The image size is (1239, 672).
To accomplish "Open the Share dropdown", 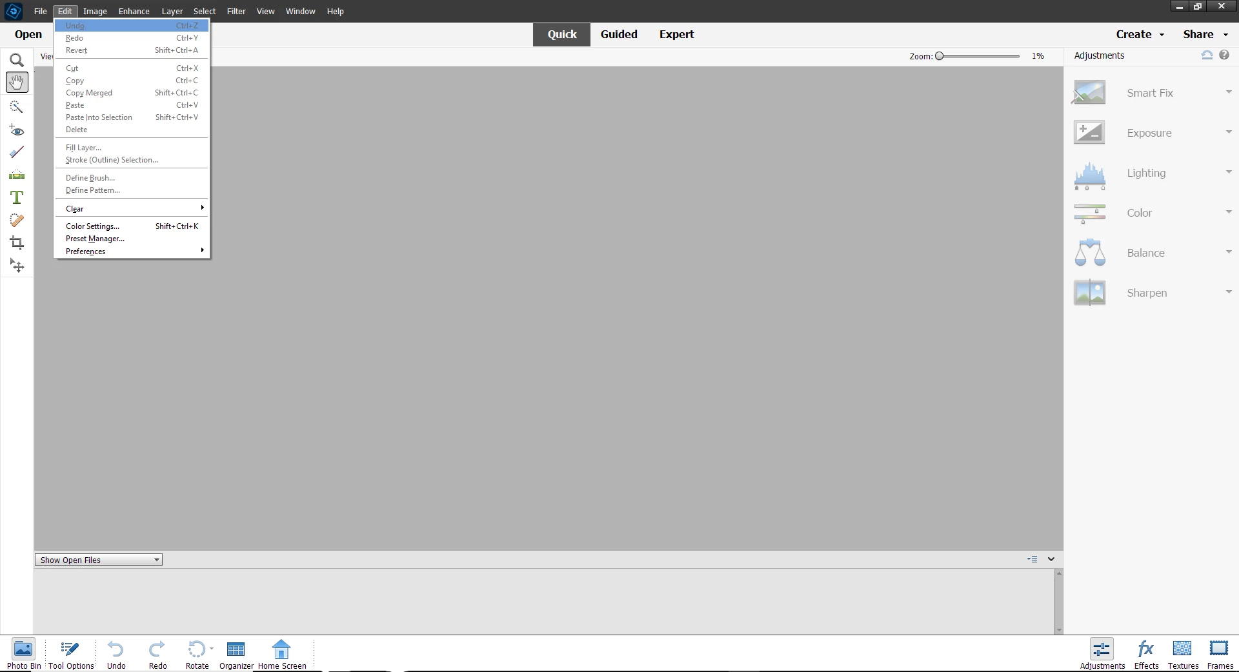I will click(x=1205, y=35).
